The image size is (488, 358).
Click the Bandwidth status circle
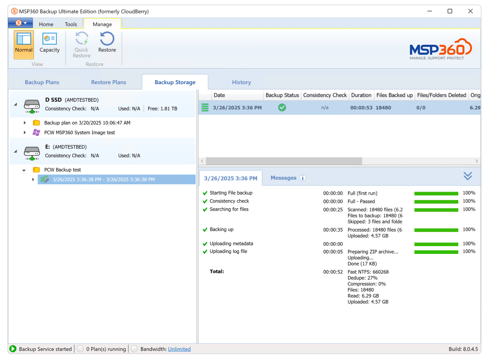point(134,349)
